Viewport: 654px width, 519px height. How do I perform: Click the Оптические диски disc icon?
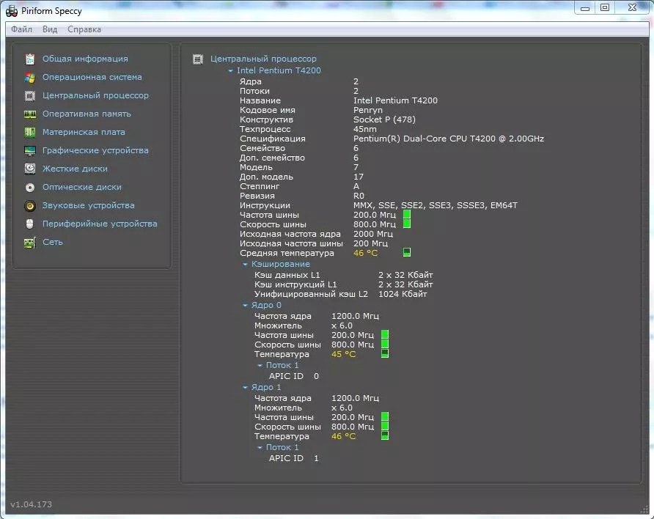[x=30, y=187]
